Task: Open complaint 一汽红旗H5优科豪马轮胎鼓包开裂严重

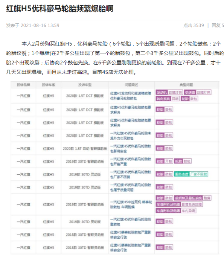Action: pyautogui.click(x=131, y=162)
